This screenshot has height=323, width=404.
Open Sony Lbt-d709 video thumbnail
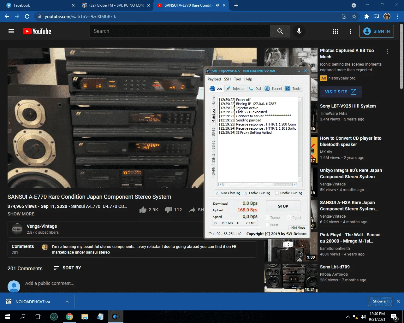pos(291,278)
